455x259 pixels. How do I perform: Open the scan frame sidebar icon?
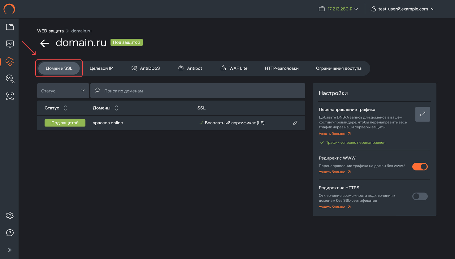10,96
